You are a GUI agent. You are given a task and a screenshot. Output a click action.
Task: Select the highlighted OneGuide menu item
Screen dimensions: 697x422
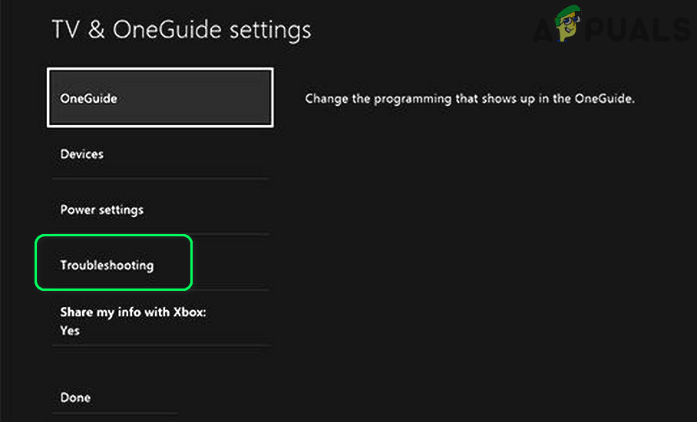click(160, 98)
